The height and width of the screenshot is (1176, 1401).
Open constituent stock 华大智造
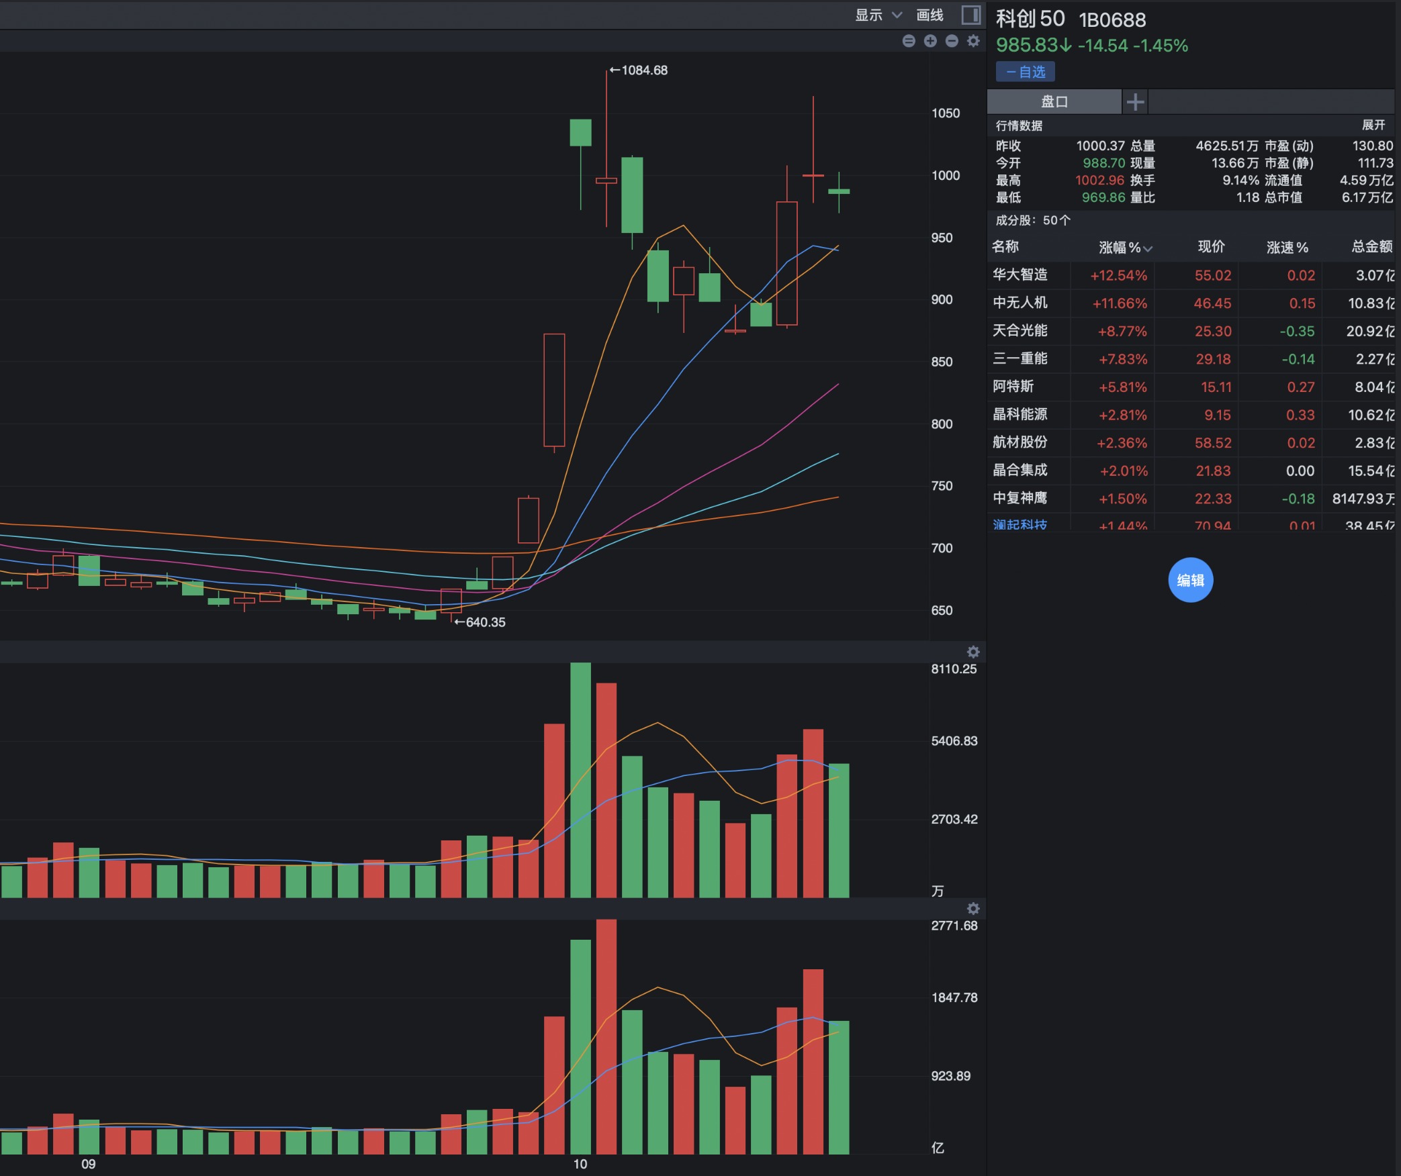(x=1020, y=275)
